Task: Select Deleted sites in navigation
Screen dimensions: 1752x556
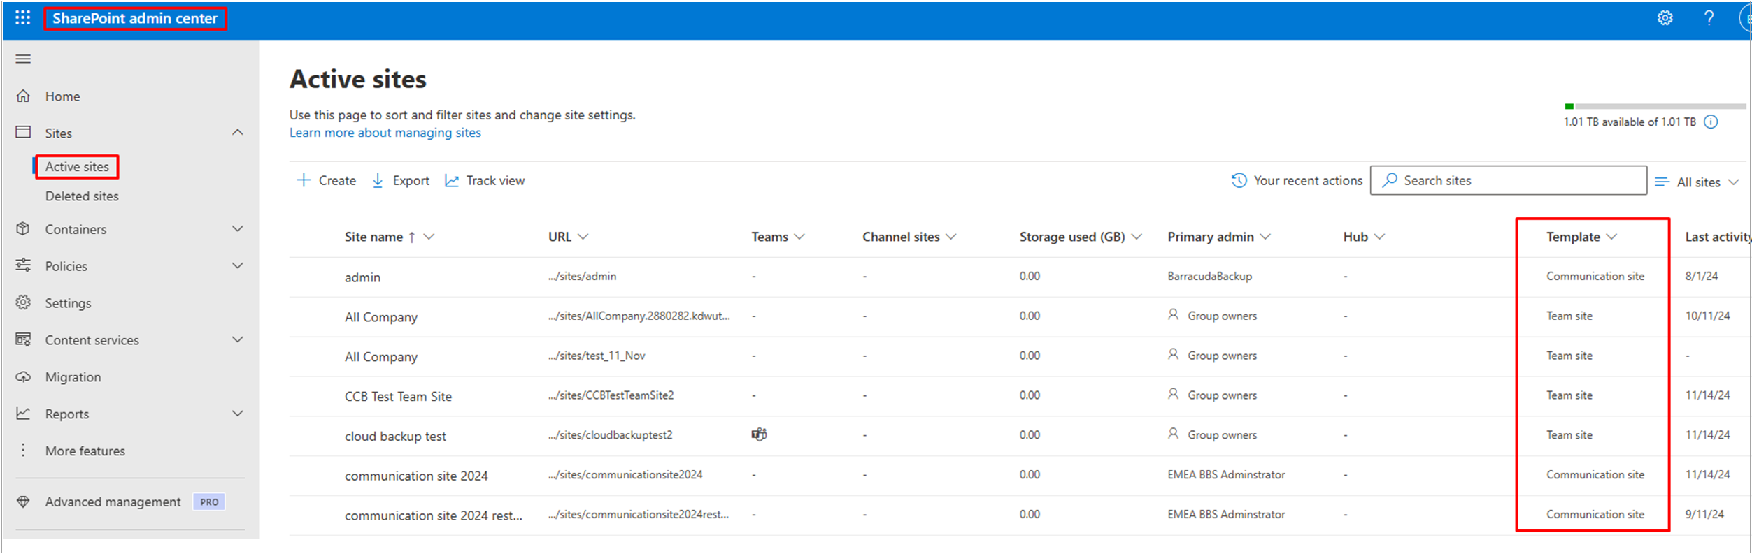Action: click(82, 197)
